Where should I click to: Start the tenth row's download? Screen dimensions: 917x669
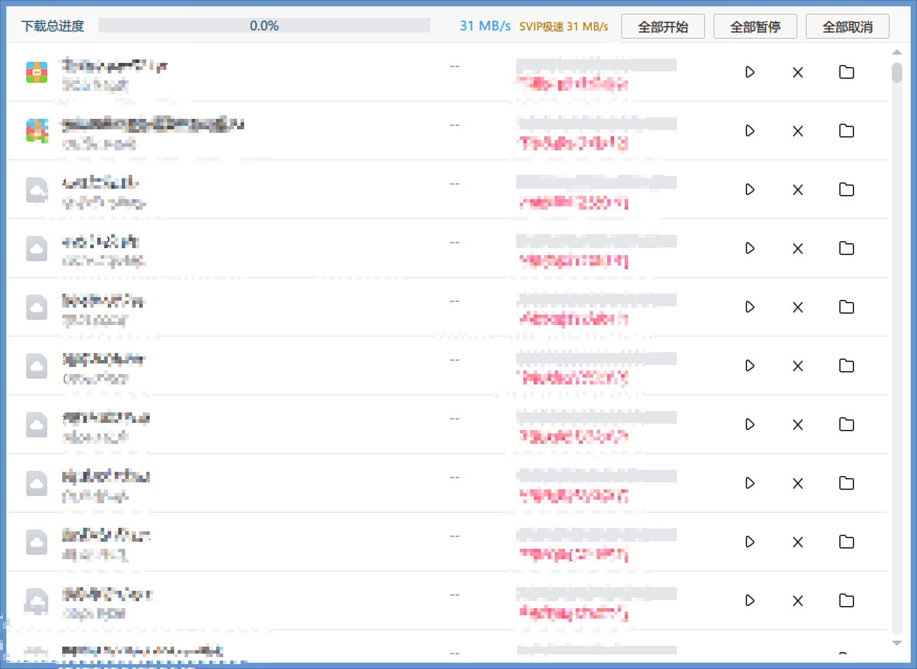pos(750,600)
